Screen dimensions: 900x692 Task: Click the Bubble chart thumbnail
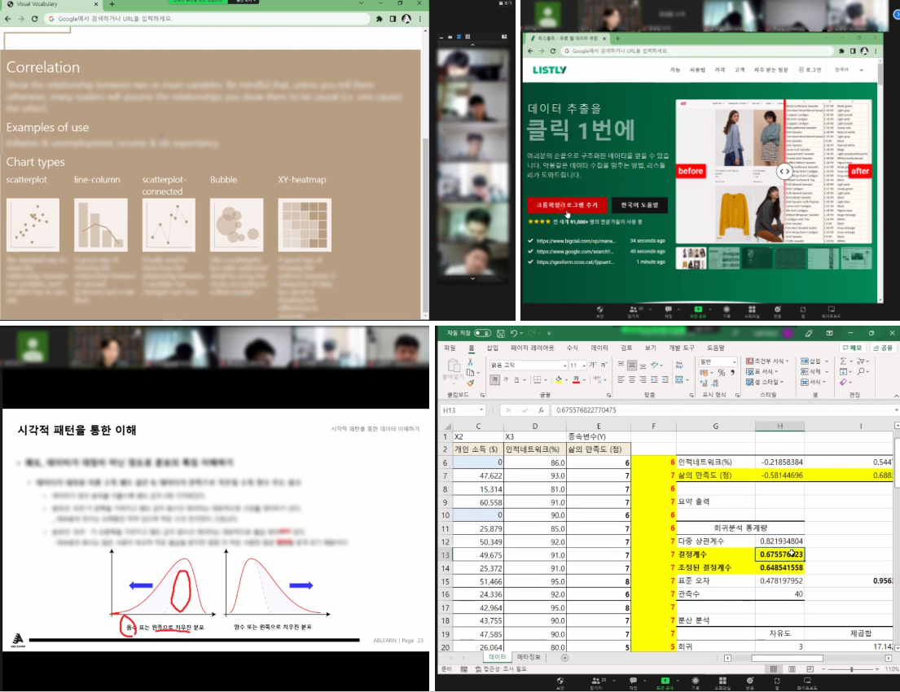coord(236,225)
